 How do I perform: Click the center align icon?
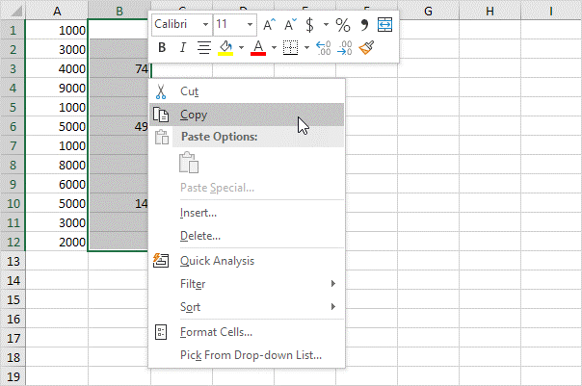203,47
